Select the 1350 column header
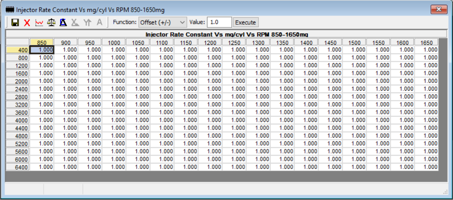 [282, 42]
